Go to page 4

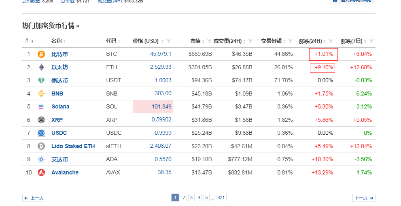coord(199,198)
